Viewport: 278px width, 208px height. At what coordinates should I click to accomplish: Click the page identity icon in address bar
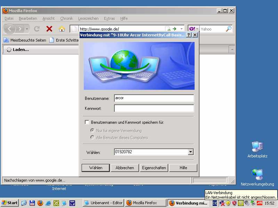[x=74, y=29]
